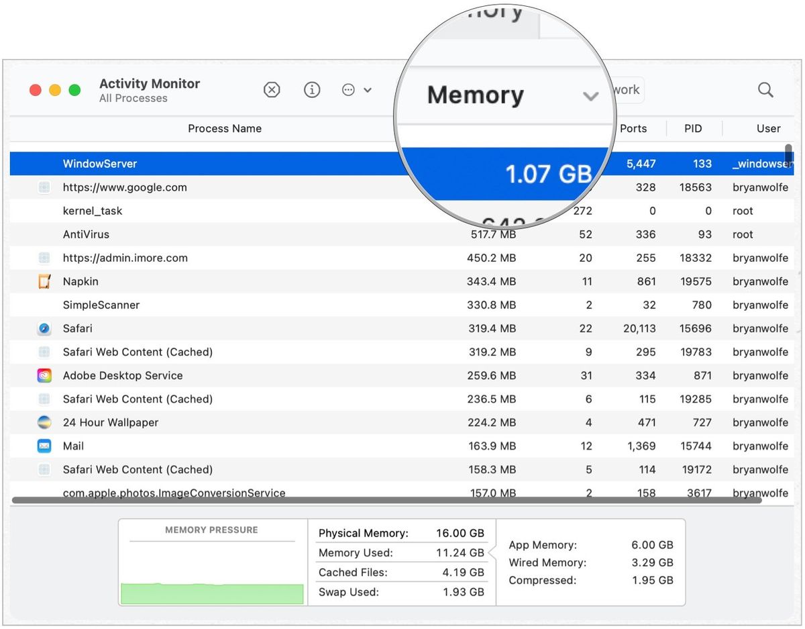Viewport: 805px width, 629px height.
Task: Click the Swap Used 1.93 GB value
Action: pos(463,592)
